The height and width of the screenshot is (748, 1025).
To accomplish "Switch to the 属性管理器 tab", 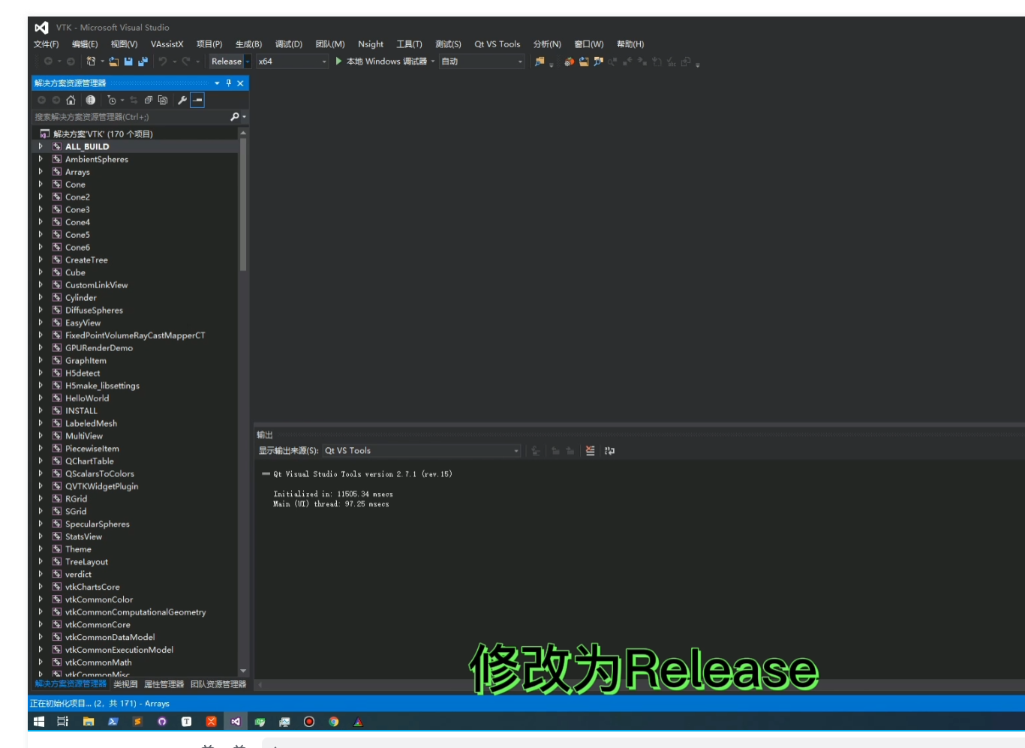I will (x=164, y=684).
